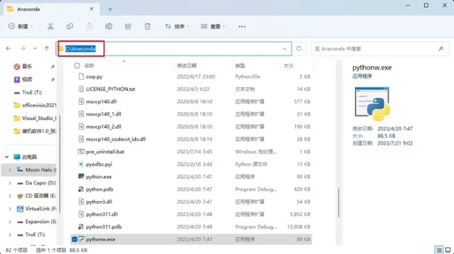
Task: Click the python.exe file icon
Action: pos(81,176)
